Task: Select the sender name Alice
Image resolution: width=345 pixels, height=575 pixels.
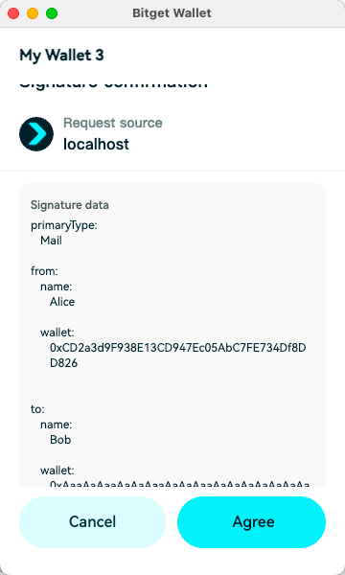Action: pyautogui.click(x=62, y=302)
